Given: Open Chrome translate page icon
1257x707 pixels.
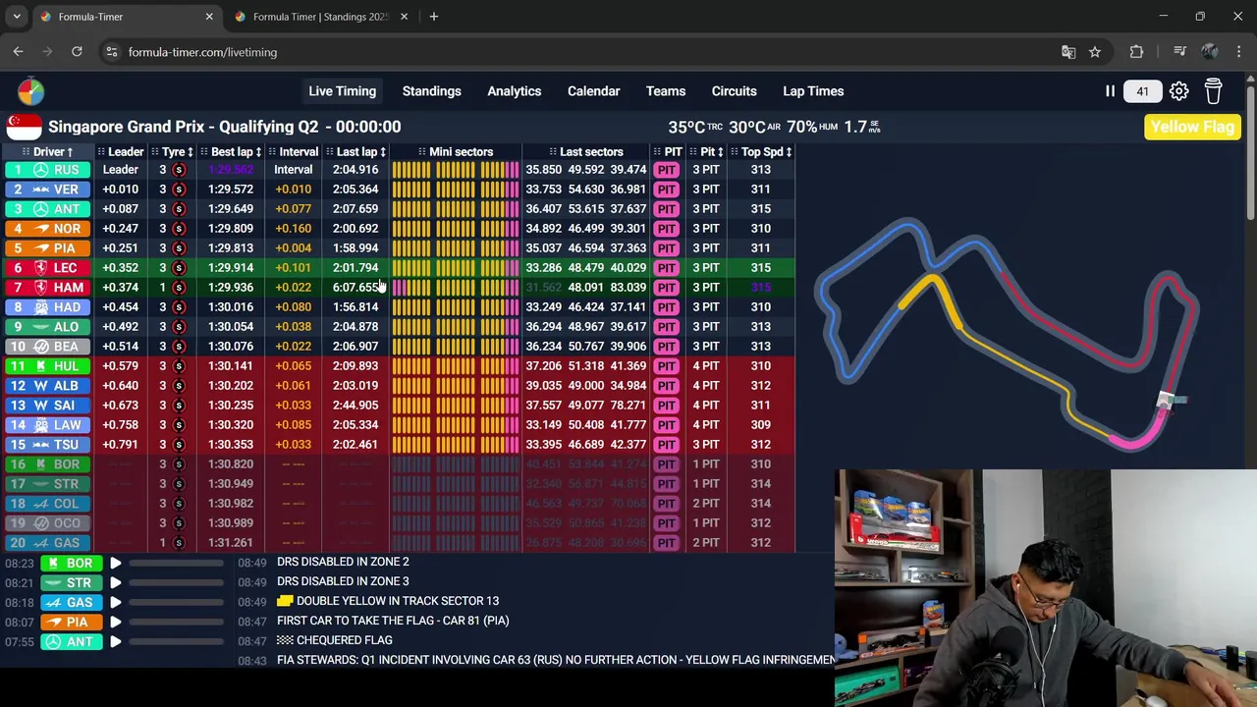Looking at the screenshot, I should tap(1068, 52).
